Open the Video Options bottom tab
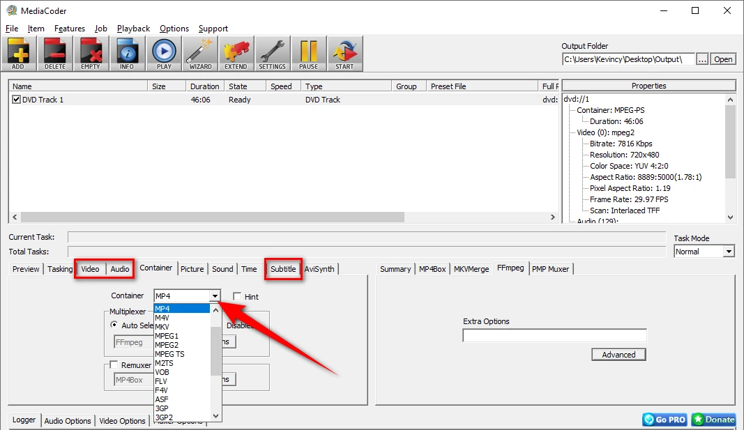Image resolution: width=744 pixels, height=430 pixels. tap(123, 420)
